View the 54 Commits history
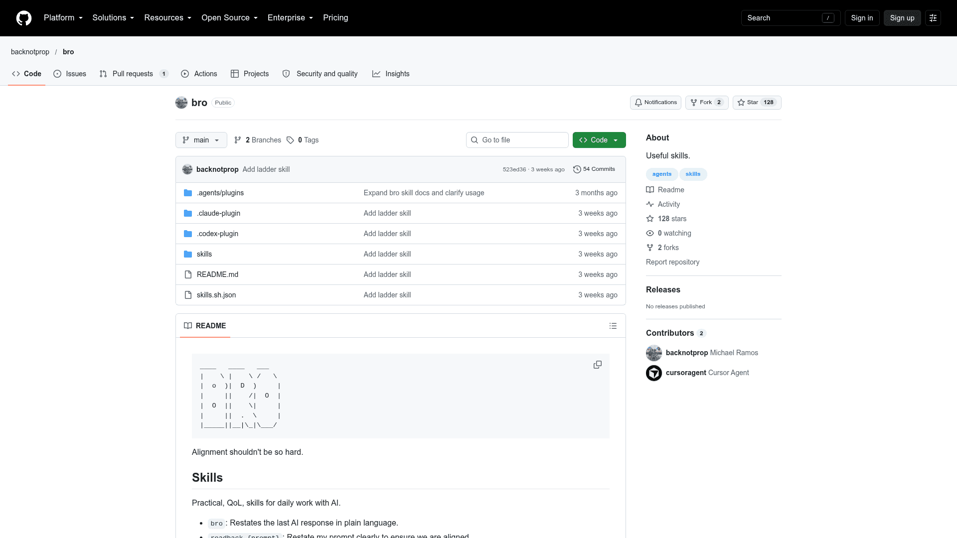 point(594,169)
